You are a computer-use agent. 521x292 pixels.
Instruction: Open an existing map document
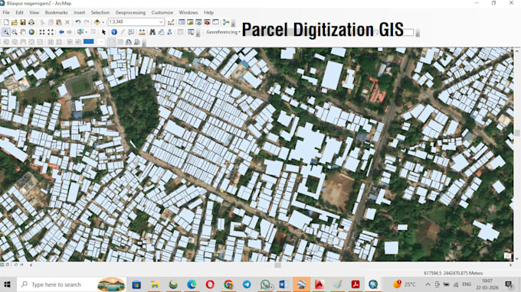(x=15, y=22)
